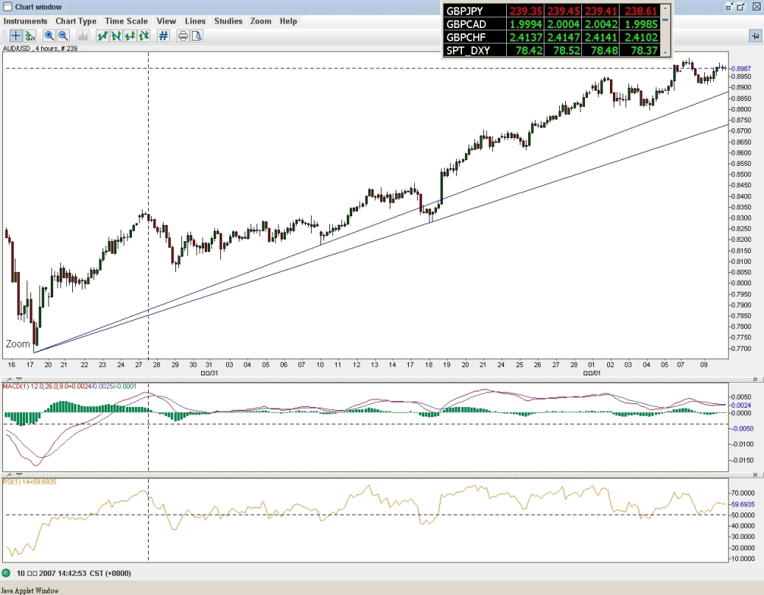Click the AUD/USD 4 hours chart label
The height and width of the screenshot is (595, 764).
40,48
